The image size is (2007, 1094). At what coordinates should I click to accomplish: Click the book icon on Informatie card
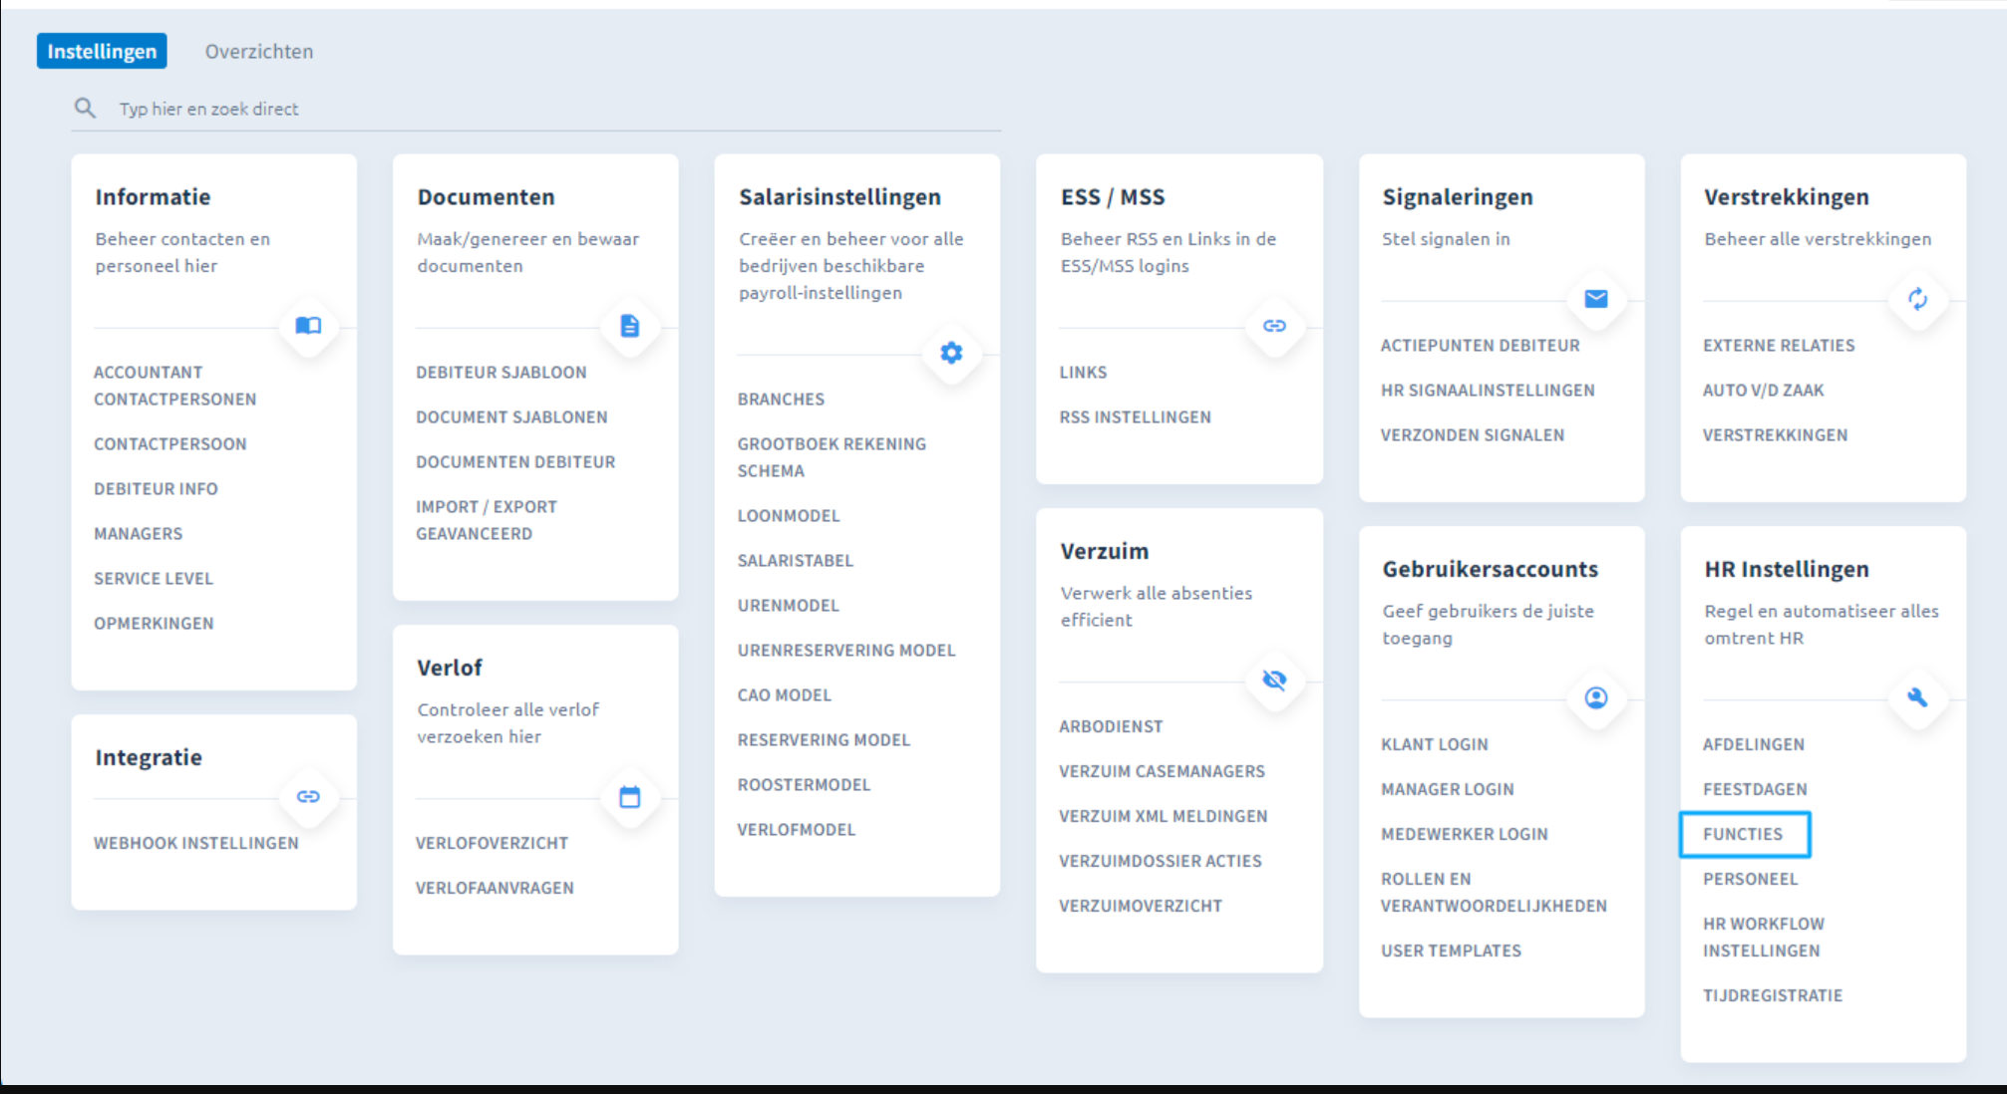(x=308, y=326)
